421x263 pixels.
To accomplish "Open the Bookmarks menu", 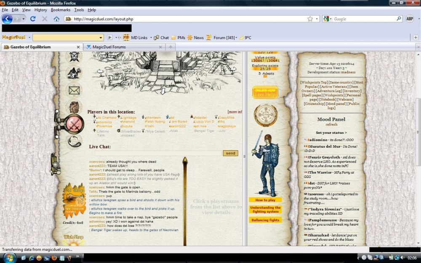I will pyautogui.click(x=60, y=10).
